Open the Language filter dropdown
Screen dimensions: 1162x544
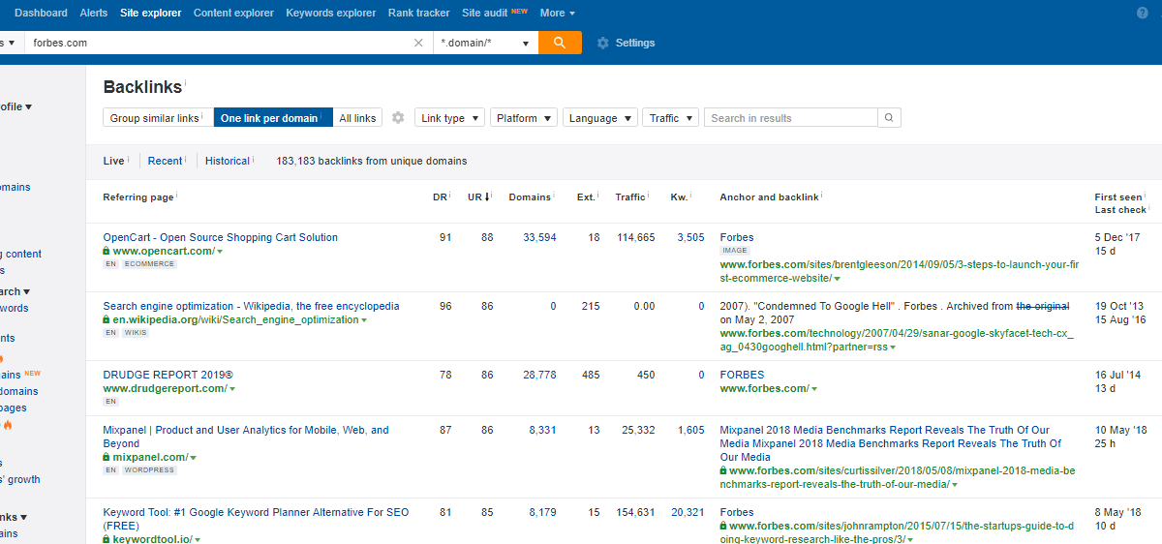coord(600,118)
